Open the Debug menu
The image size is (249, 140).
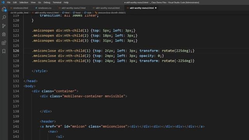[47, 2]
